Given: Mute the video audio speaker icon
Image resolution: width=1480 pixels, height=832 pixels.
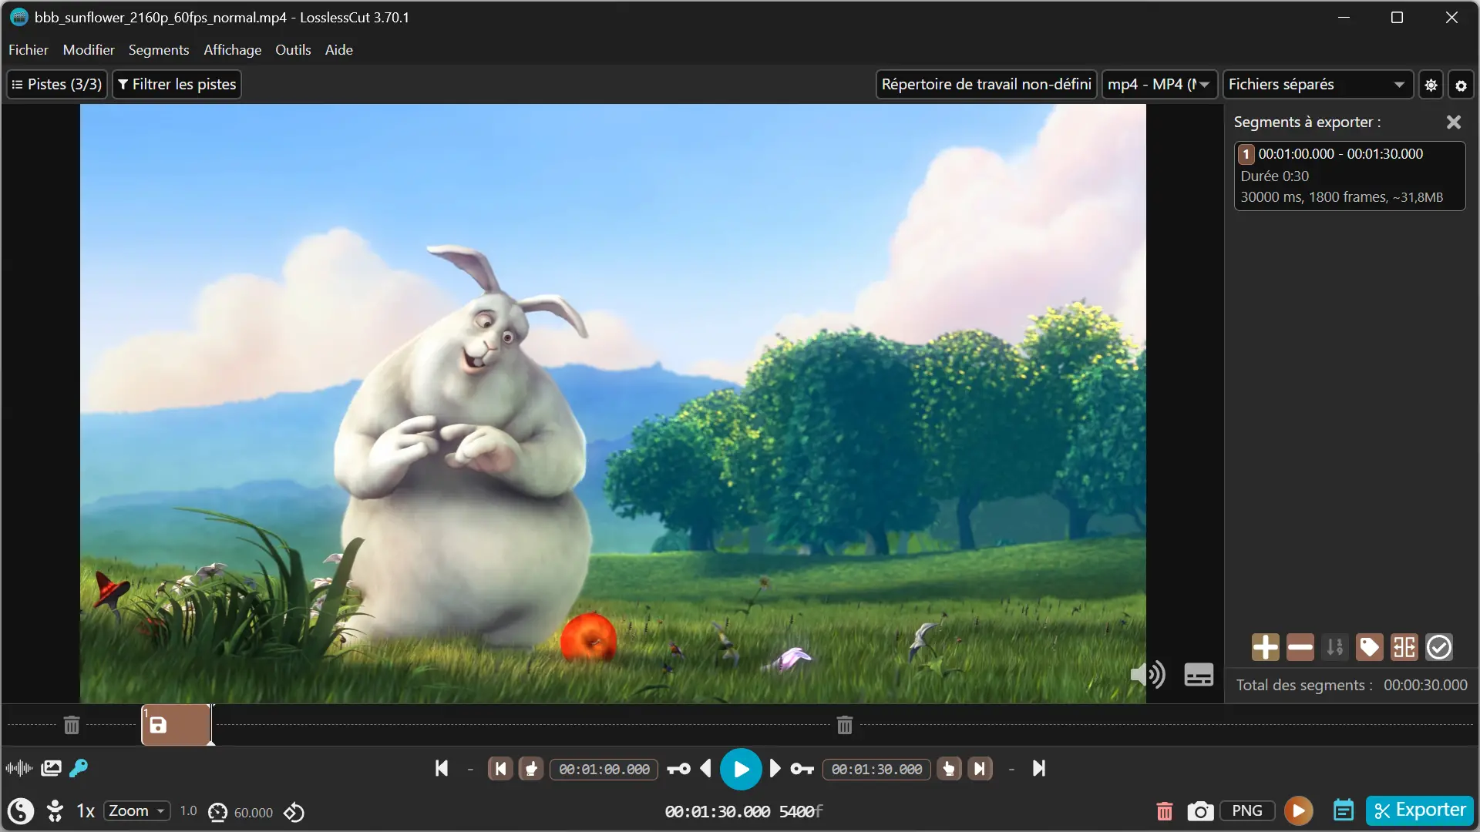Looking at the screenshot, I should [x=1148, y=675].
